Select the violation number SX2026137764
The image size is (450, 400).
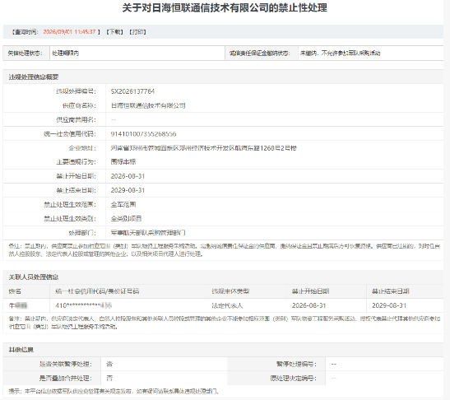(x=132, y=91)
